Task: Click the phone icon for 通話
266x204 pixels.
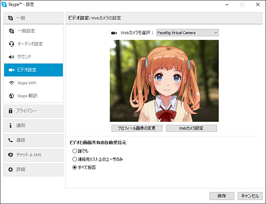Action: (x=10, y=140)
